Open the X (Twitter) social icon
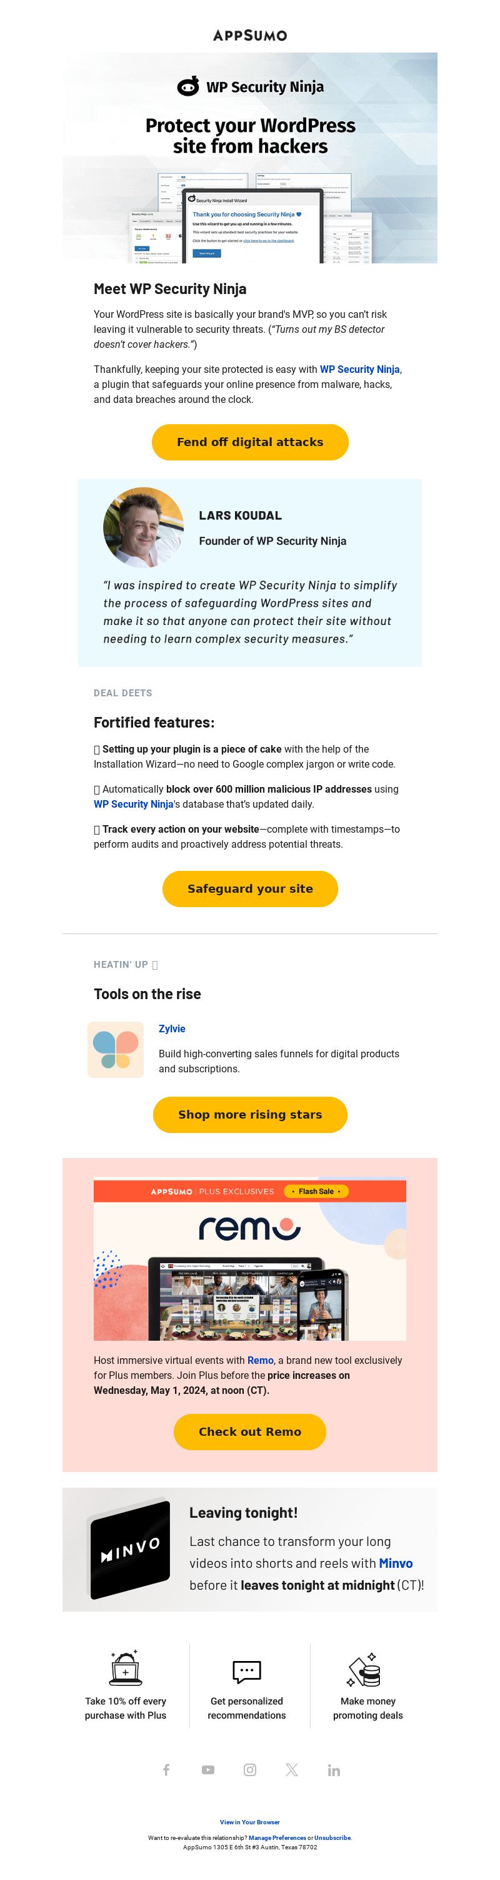The height and width of the screenshot is (1880, 500). pyautogui.click(x=291, y=1769)
